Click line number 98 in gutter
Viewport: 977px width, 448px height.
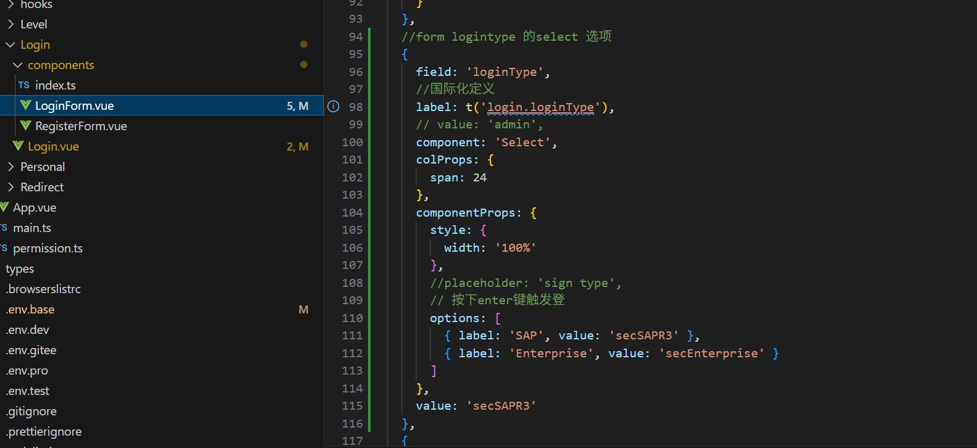356,107
